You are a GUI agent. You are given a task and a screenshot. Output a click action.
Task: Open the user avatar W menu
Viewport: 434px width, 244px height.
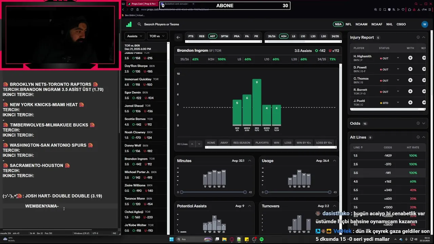coord(425,24)
